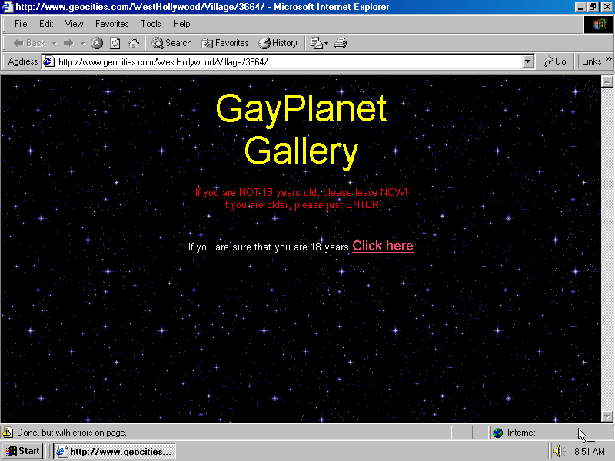Expand the Back button history dropdown arrow
This screenshot has height=461, width=615.
click(55, 44)
